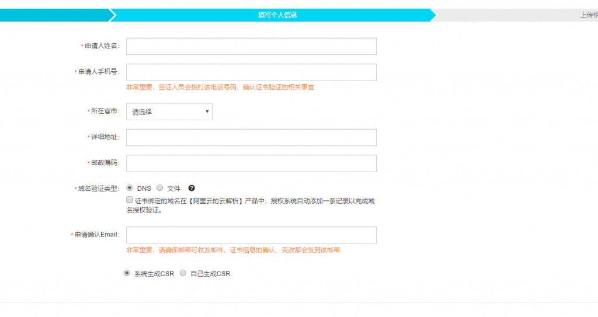Select the DNS radio button
Viewport: 598px width, 317px height.
tap(130, 188)
